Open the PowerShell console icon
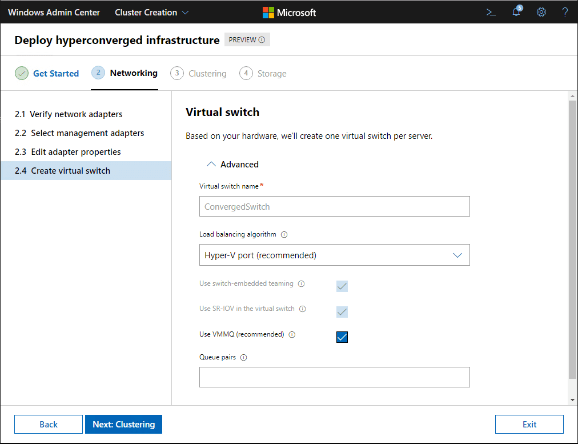The height and width of the screenshot is (444, 578). click(x=491, y=12)
